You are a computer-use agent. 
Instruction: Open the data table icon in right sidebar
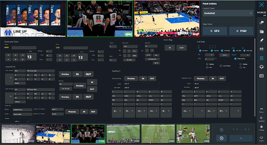[261, 32]
